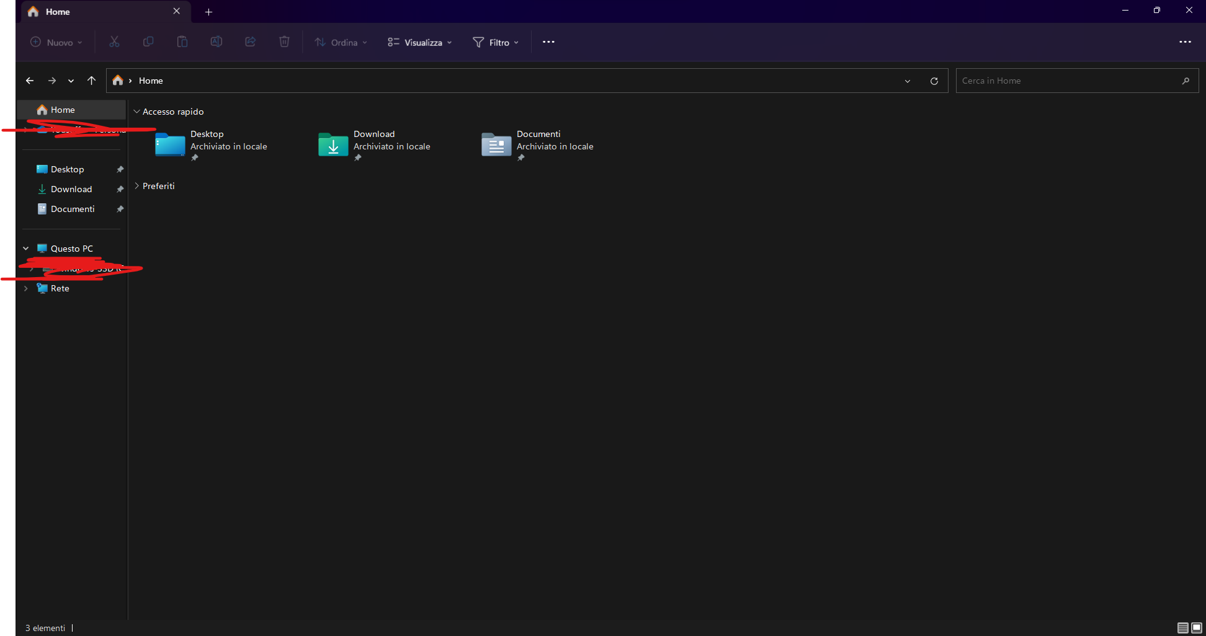The image size is (1206, 636).
Task: Open the Visualizza view options dropdown
Action: 419,42
